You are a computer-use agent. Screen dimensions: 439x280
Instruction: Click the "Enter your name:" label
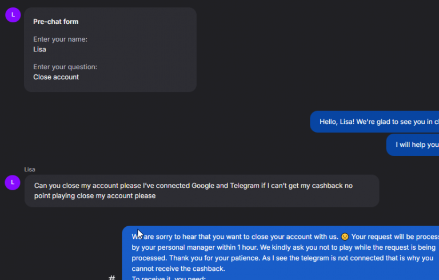[60, 39]
